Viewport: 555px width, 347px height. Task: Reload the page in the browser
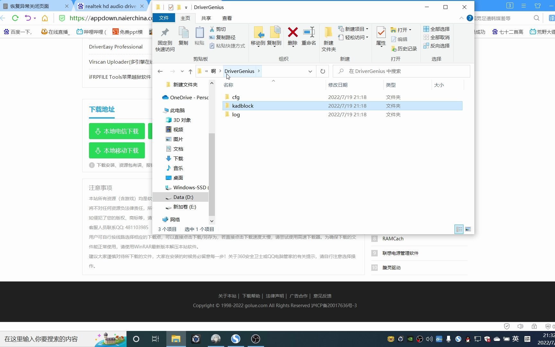point(15,18)
